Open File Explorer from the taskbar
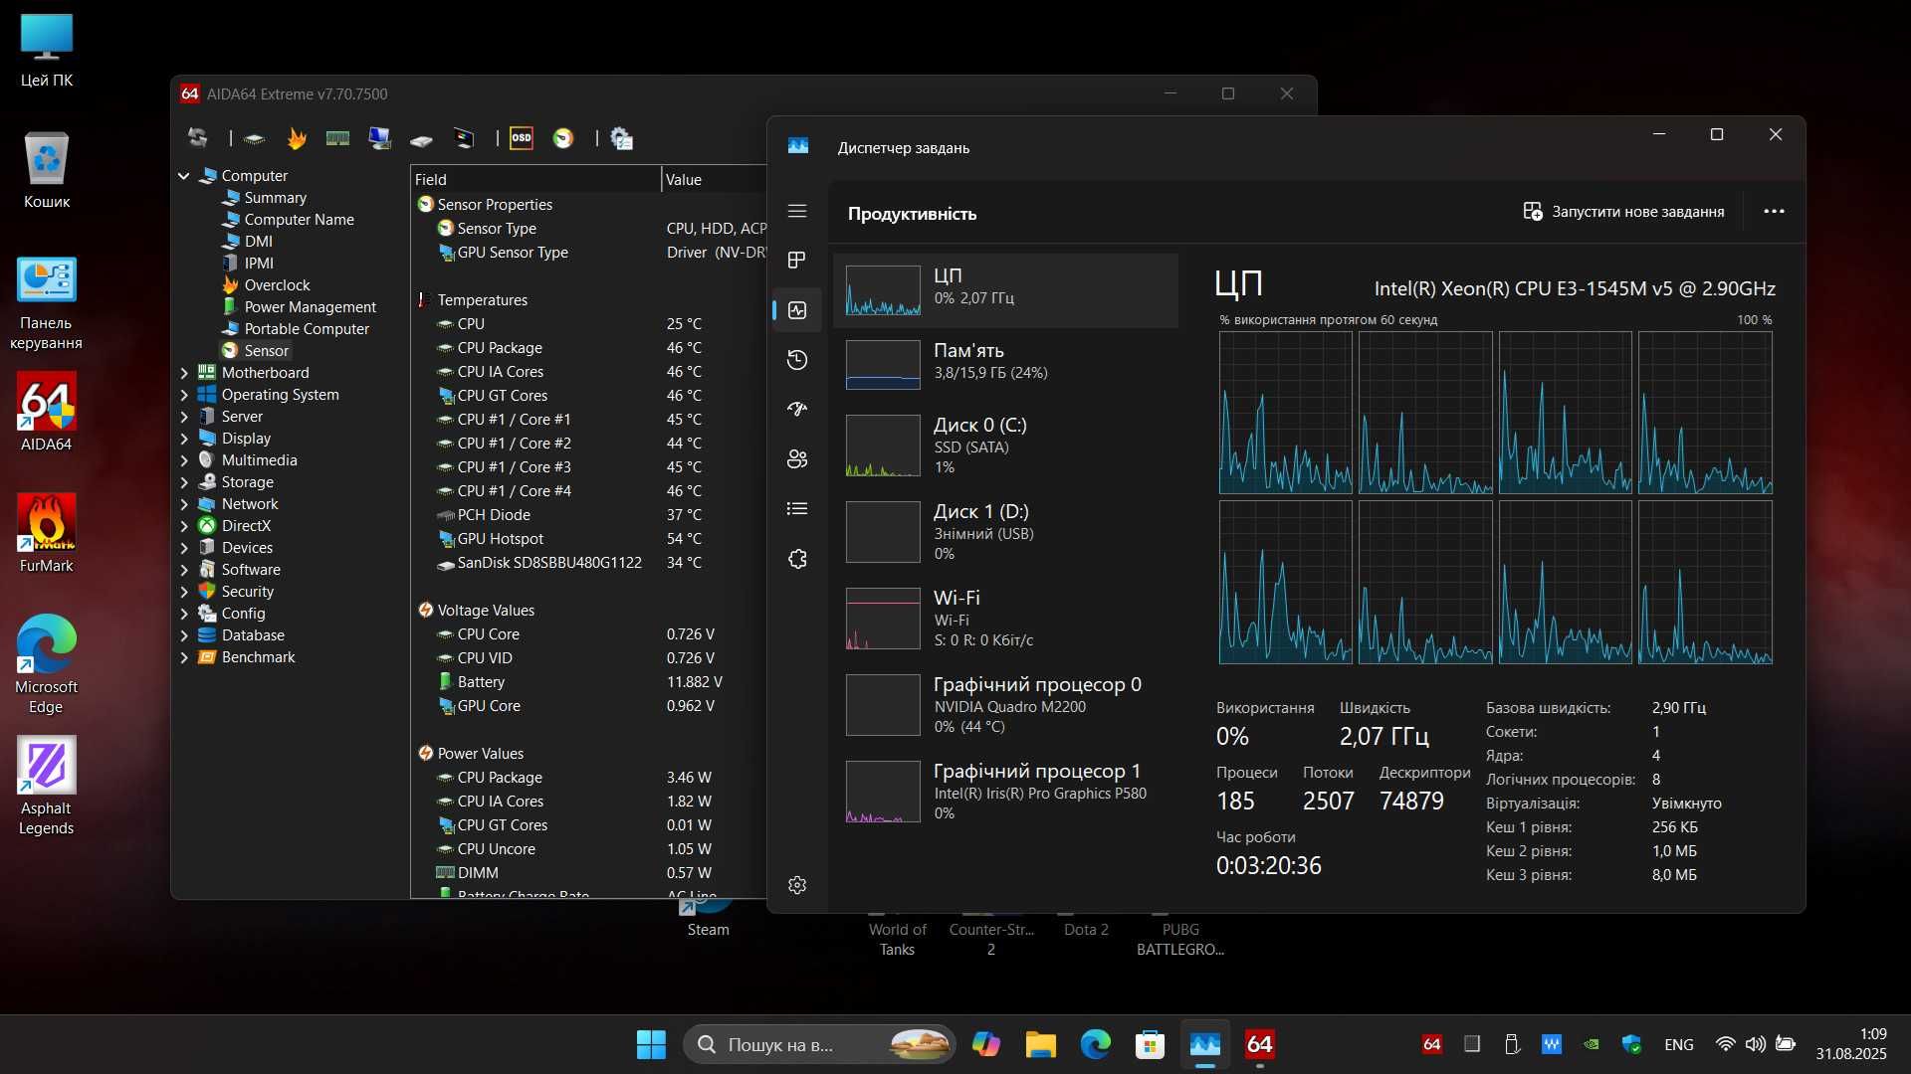The width and height of the screenshot is (1911, 1074). pos(1040,1045)
